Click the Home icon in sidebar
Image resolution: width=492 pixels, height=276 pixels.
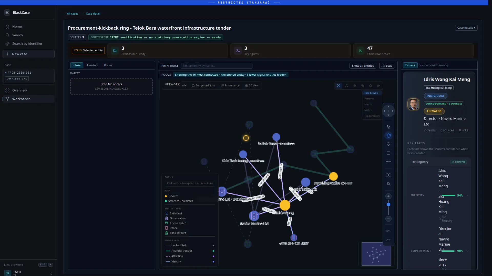point(7,27)
